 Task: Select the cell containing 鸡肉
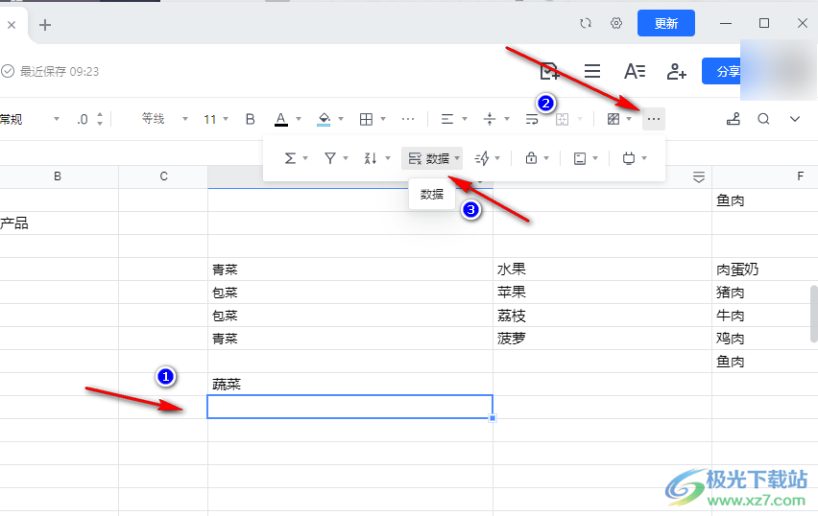[x=765, y=339]
